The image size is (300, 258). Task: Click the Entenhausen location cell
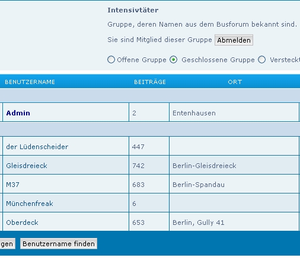tap(234, 113)
